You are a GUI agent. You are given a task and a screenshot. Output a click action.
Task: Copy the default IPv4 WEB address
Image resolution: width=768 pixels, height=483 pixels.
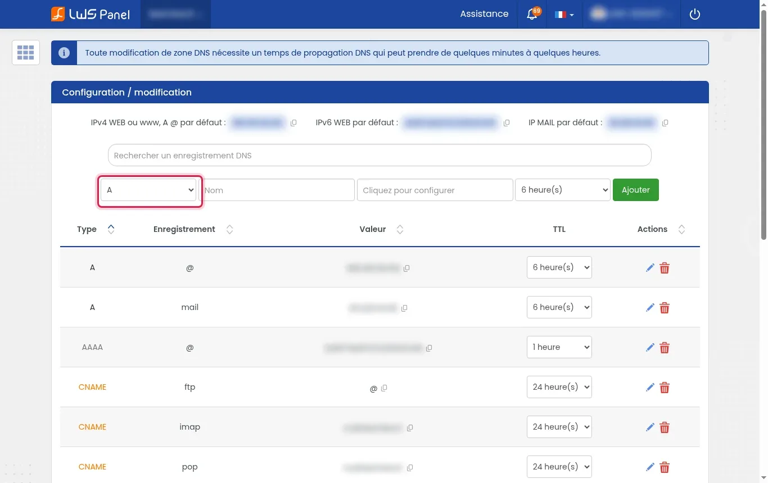293,123
